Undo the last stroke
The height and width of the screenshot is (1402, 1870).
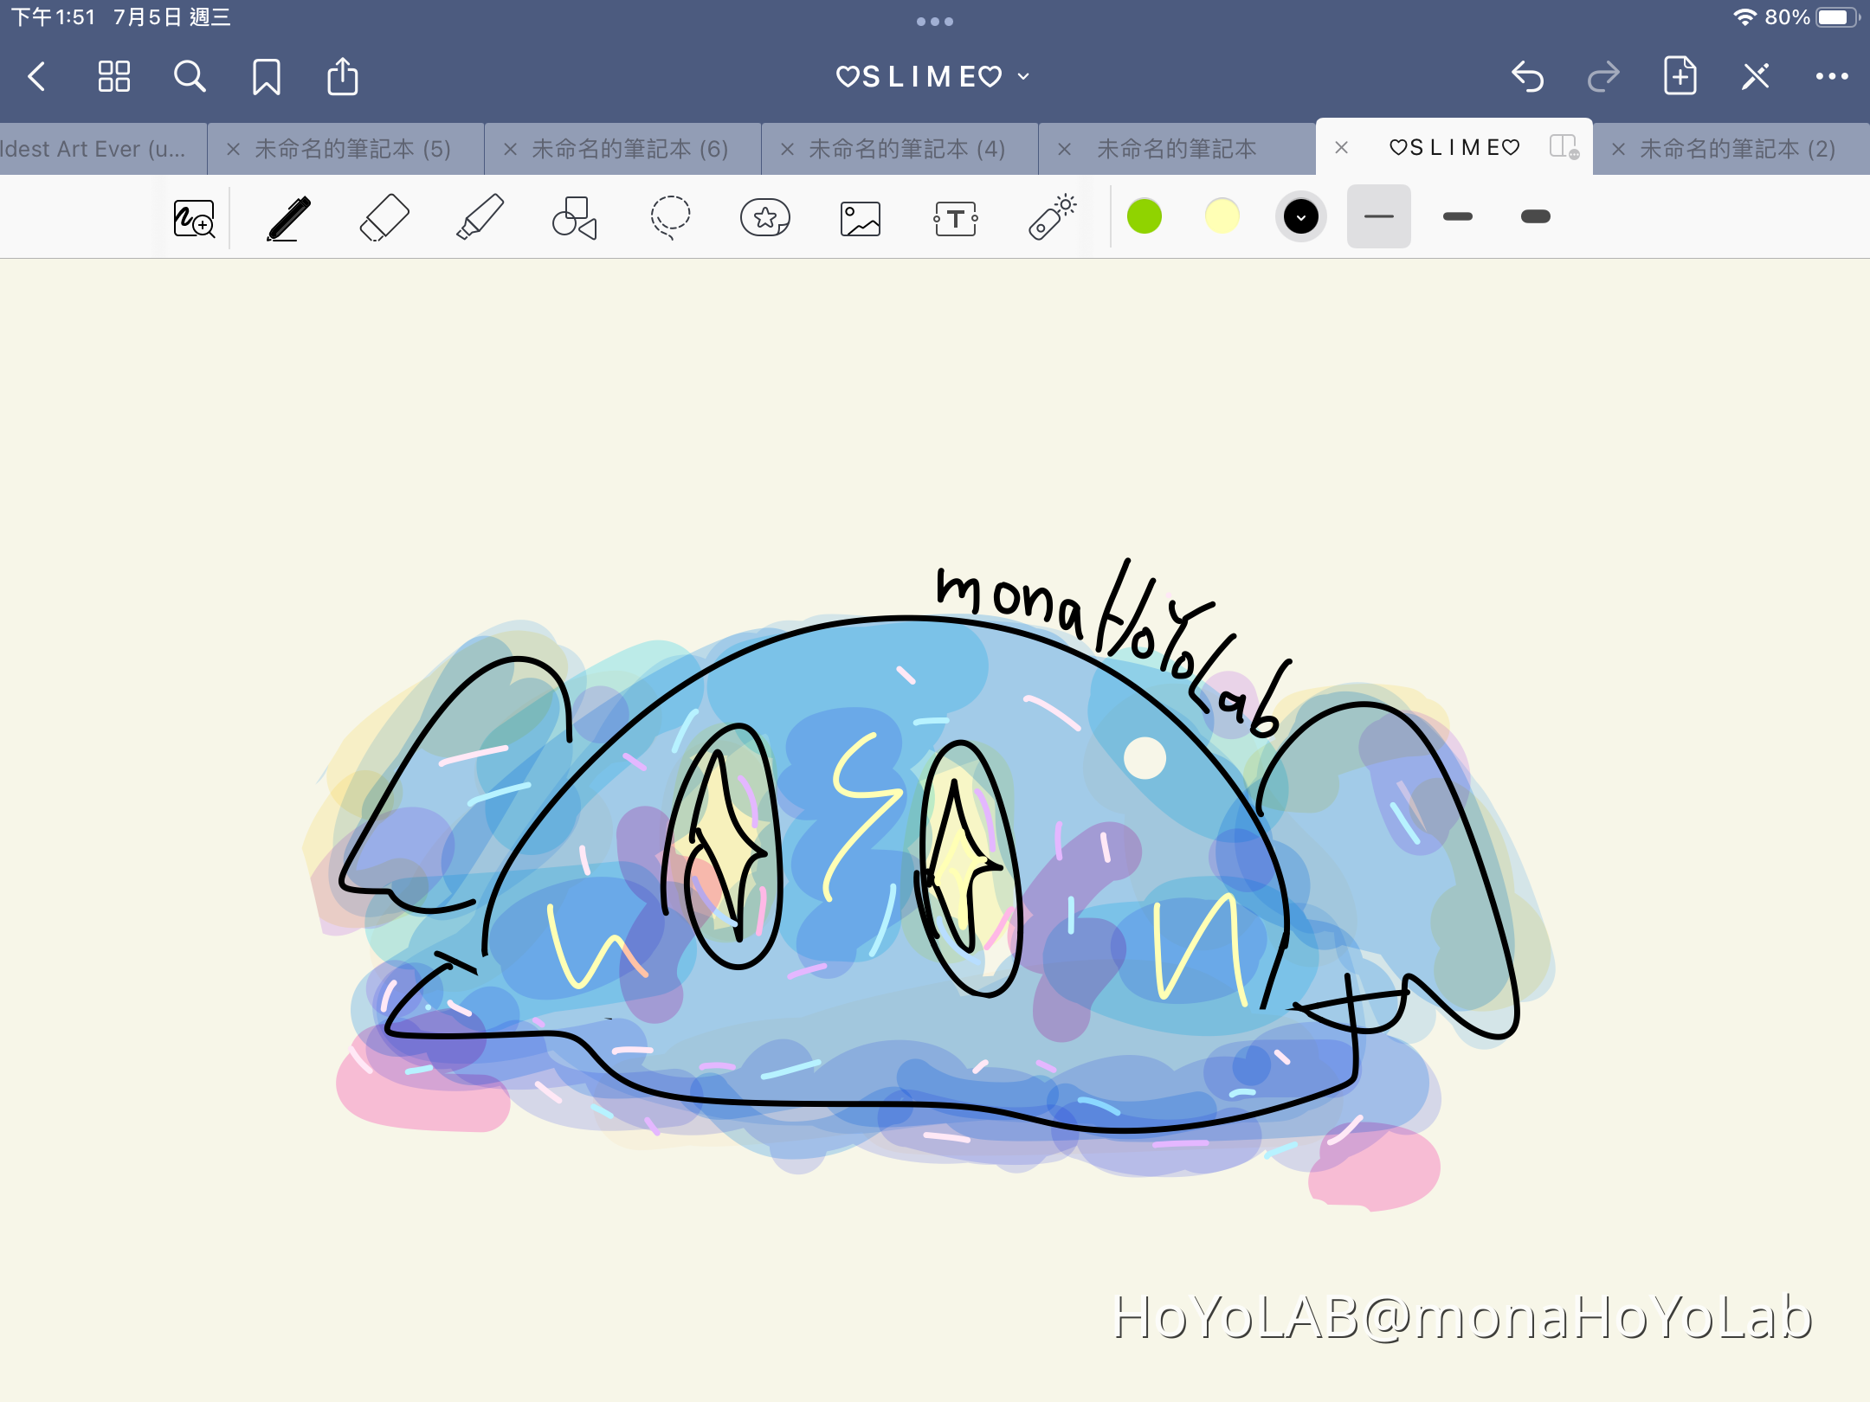[x=1528, y=76]
